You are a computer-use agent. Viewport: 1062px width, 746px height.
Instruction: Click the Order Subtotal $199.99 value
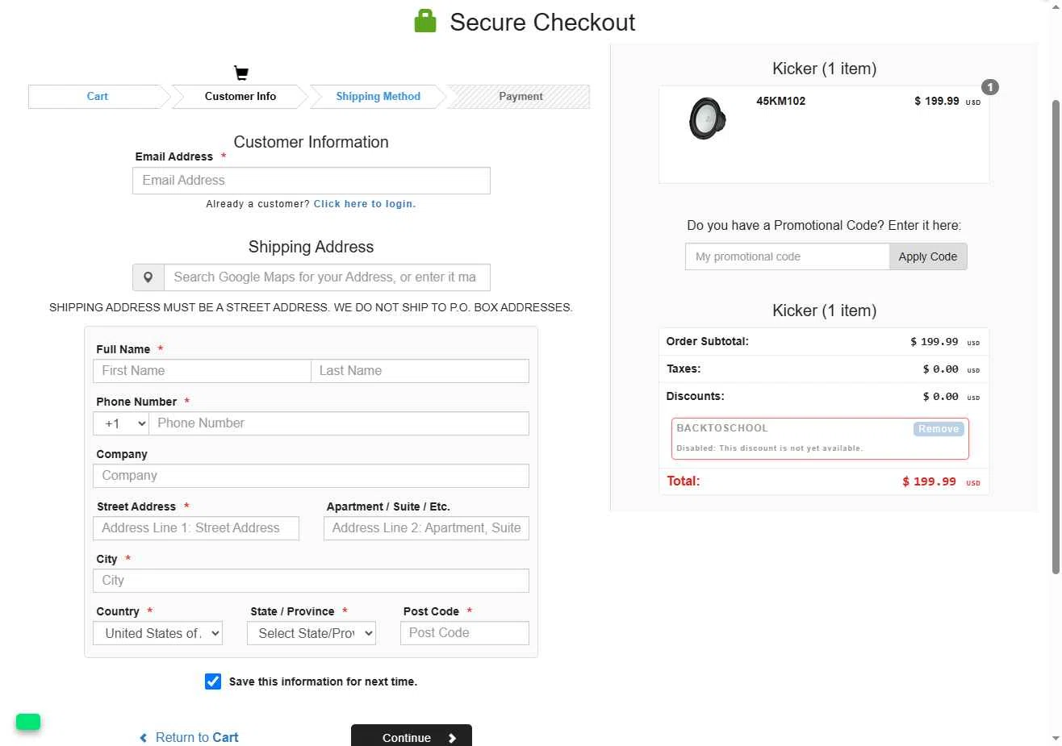tap(944, 342)
